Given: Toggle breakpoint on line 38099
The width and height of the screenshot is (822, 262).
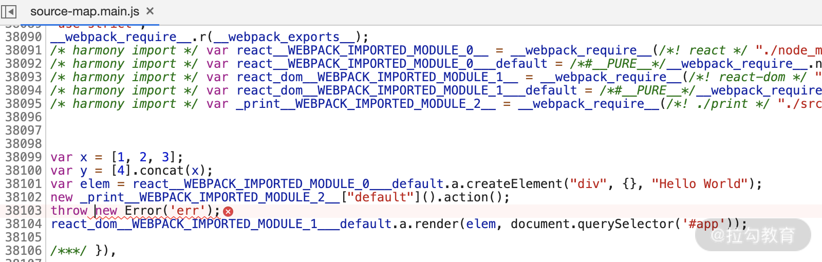Looking at the screenshot, I should click(23, 157).
